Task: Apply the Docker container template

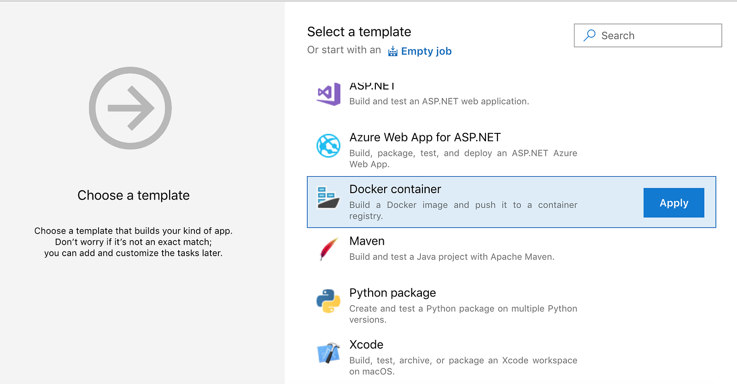Action: [673, 203]
